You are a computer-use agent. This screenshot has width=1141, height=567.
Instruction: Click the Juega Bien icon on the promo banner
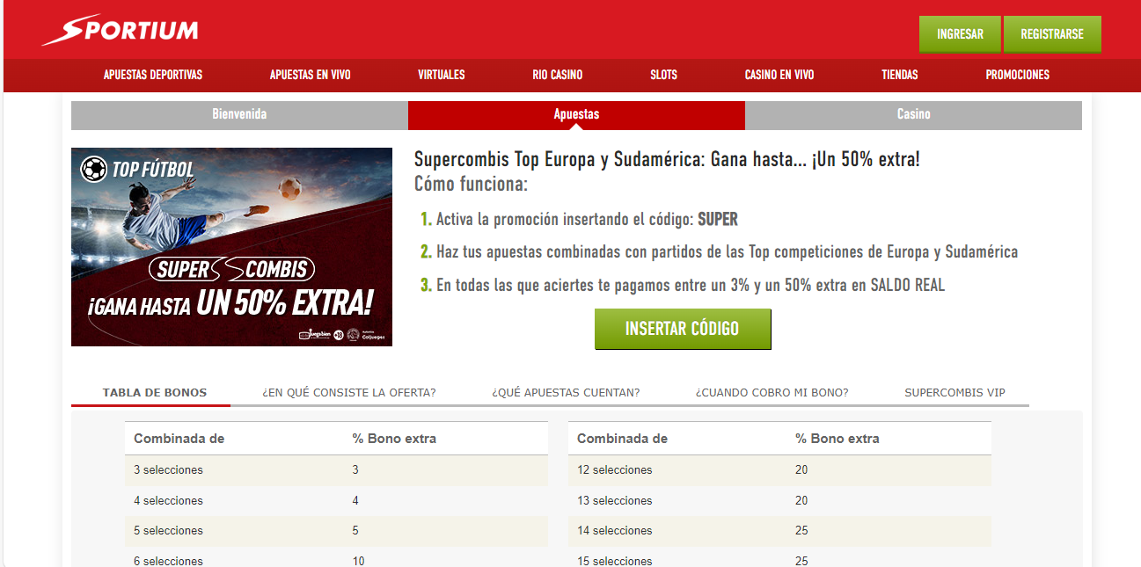[x=315, y=334]
